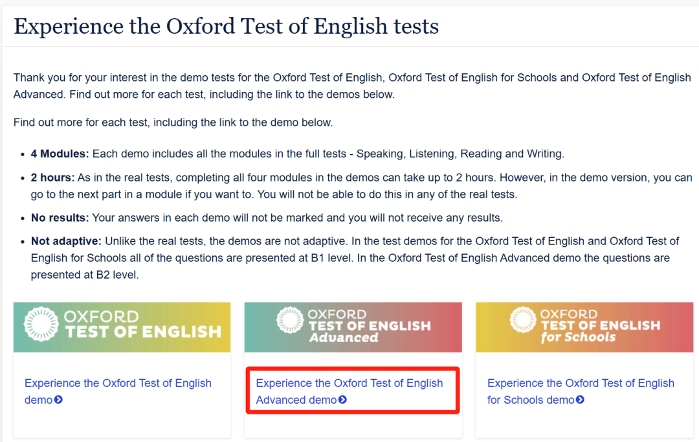Click the arrow icon after the first demo link

click(x=59, y=400)
